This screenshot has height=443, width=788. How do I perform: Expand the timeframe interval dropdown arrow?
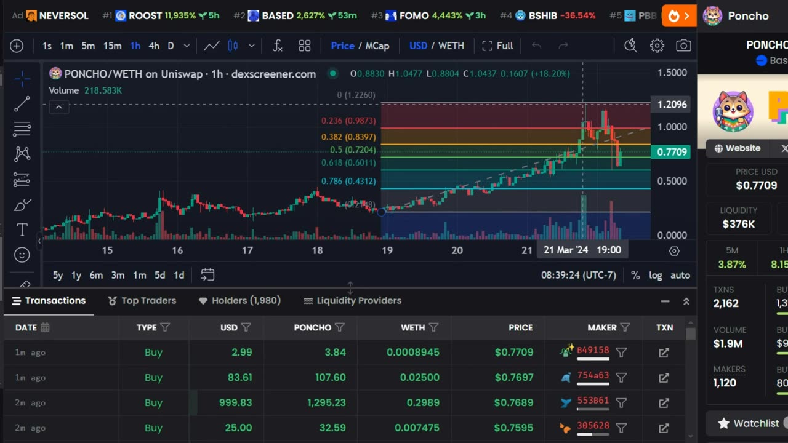coord(187,46)
